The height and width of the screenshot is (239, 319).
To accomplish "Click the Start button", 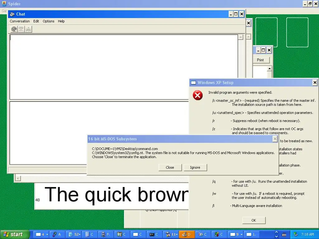I will coord(15,235).
